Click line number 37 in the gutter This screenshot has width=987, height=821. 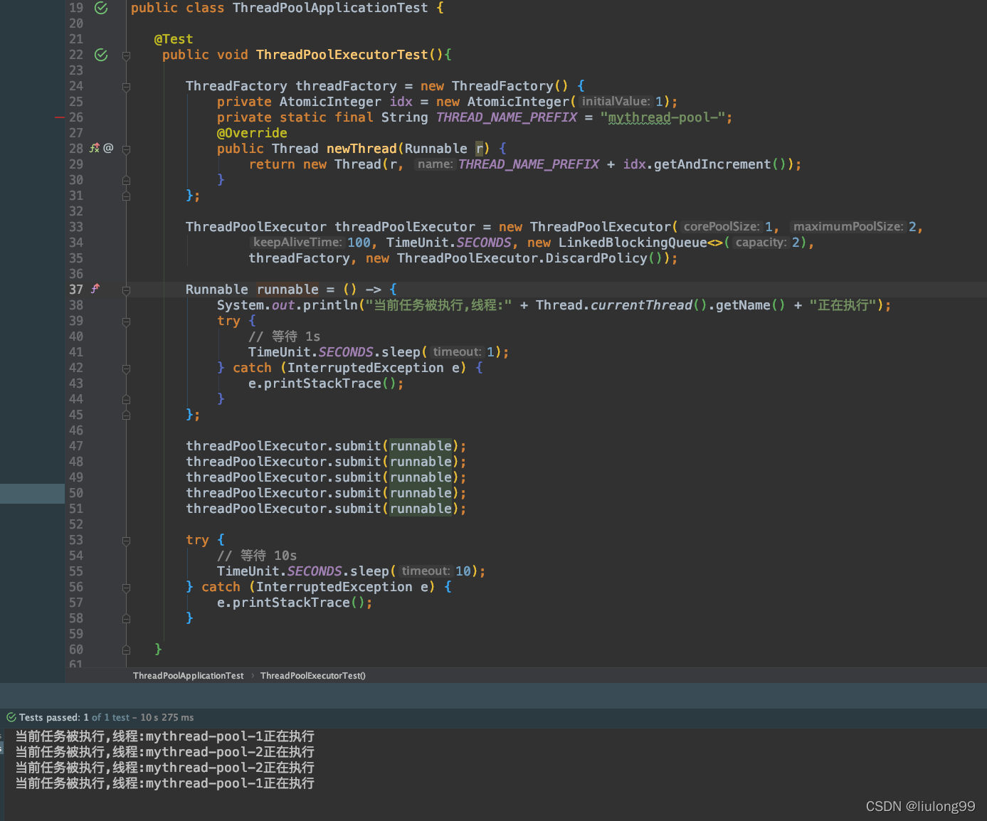[x=76, y=290]
